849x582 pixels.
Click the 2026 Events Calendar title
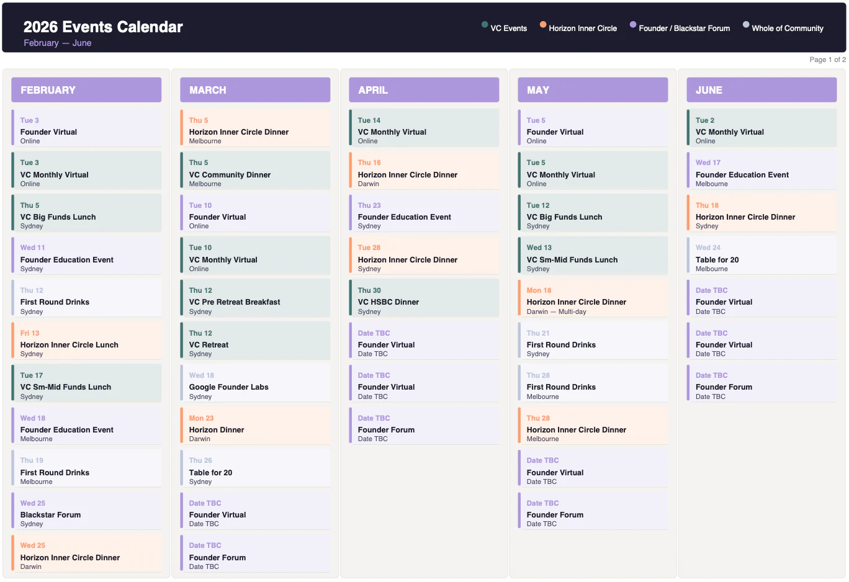point(103,27)
